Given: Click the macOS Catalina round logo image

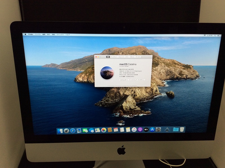Looking at the screenshot, I should (x=107, y=73).
